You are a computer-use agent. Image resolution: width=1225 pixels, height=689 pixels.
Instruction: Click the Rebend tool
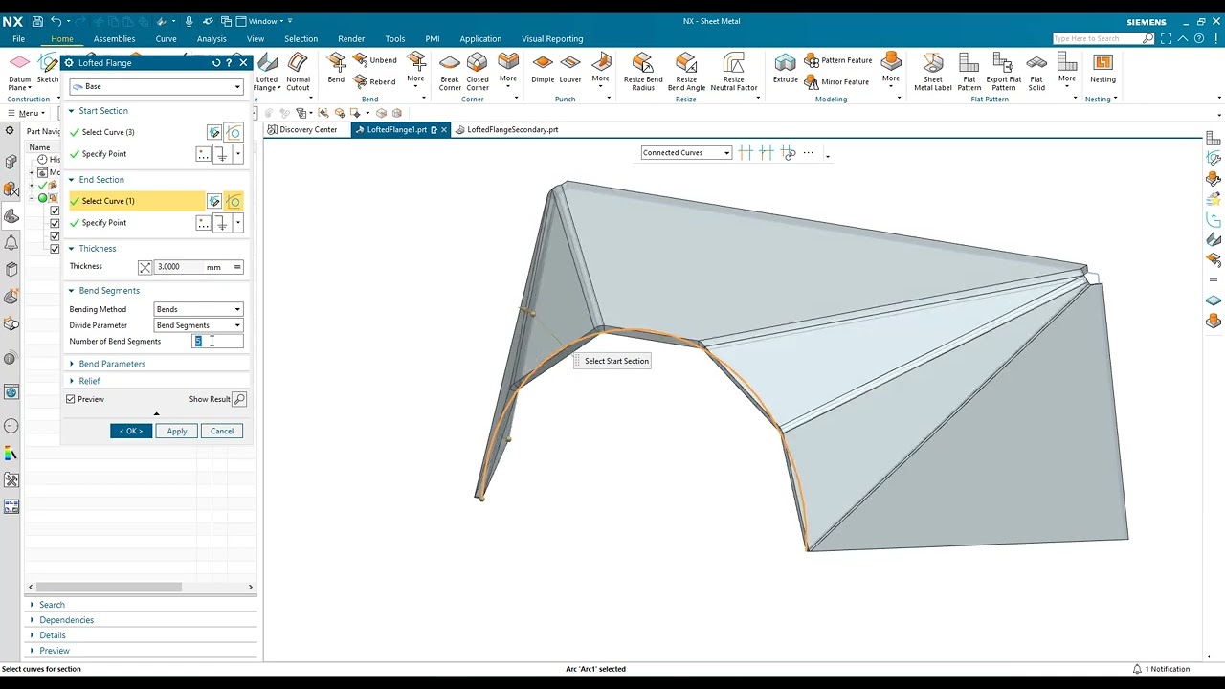pyautogui.click(x=375, y=81)
